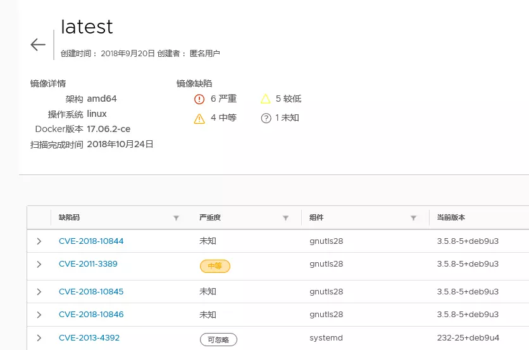Open filter for 组件 column
The width and height of the screenshot is (529, 350).
[x=413, y=218]
